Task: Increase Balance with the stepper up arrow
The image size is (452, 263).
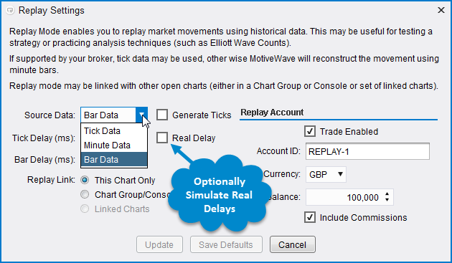Action: [x=387, y=194]
